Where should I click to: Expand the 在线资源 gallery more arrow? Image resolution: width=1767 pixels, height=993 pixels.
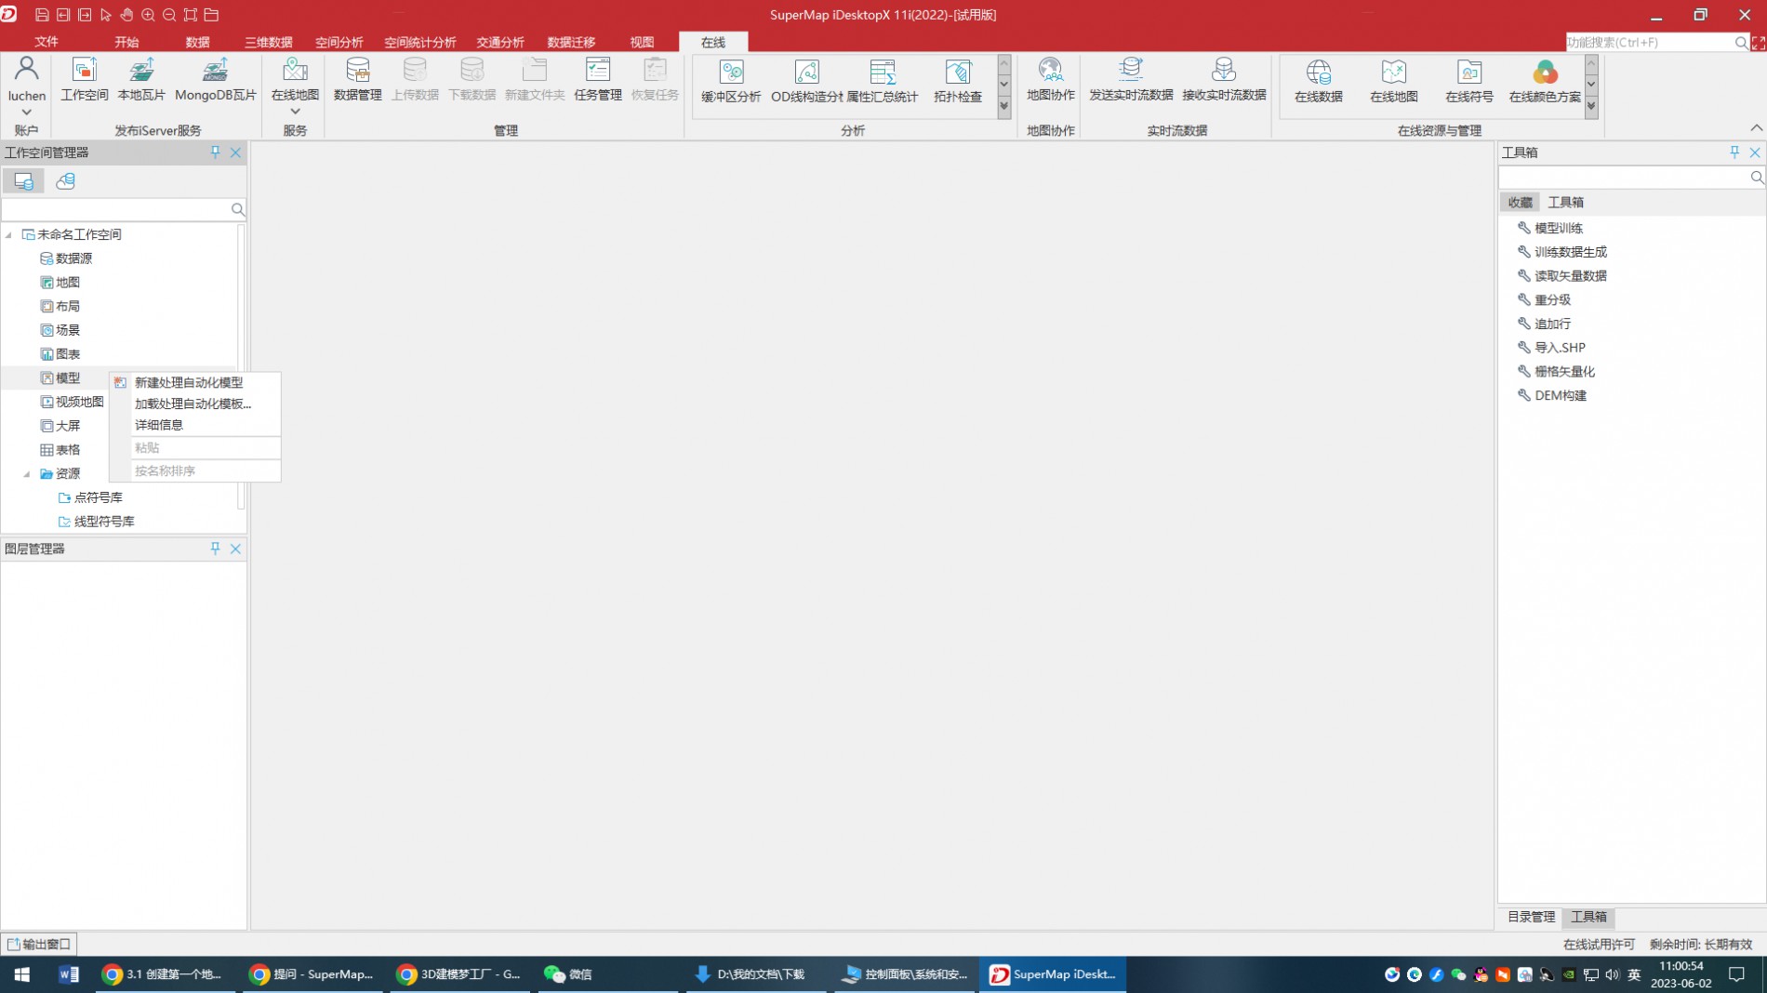pos(1591,107)
